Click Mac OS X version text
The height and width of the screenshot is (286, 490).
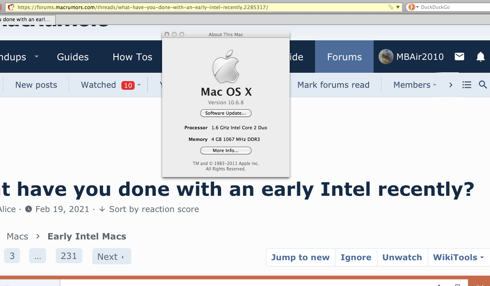226,103
